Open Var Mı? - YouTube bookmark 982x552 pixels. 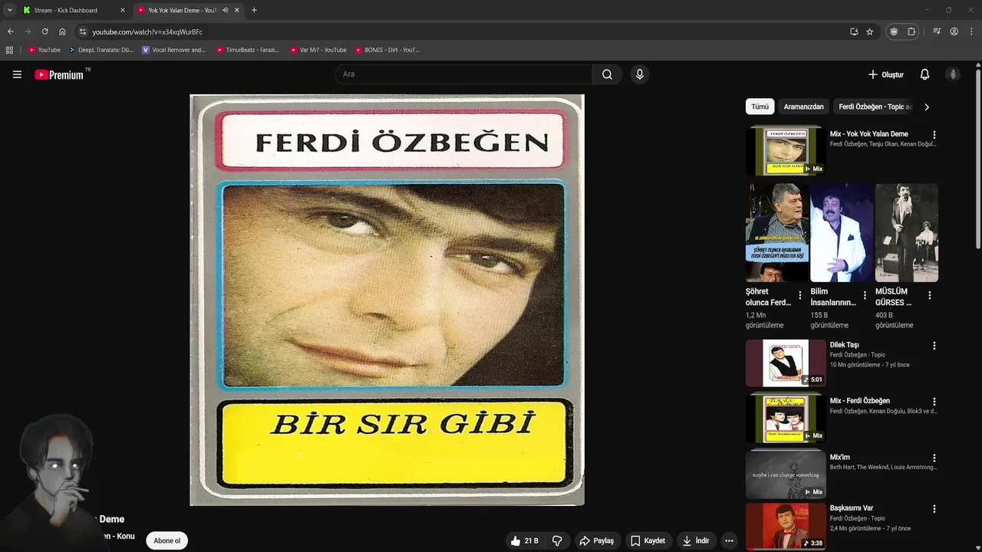click(x=318, y=50)
